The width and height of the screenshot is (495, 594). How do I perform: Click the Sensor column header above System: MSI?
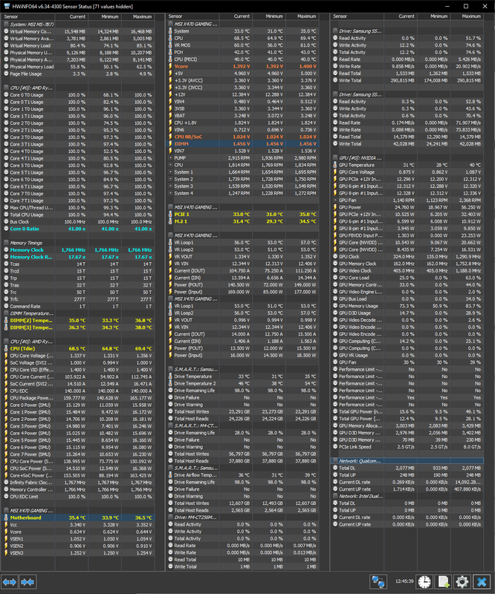pos(28,16)
